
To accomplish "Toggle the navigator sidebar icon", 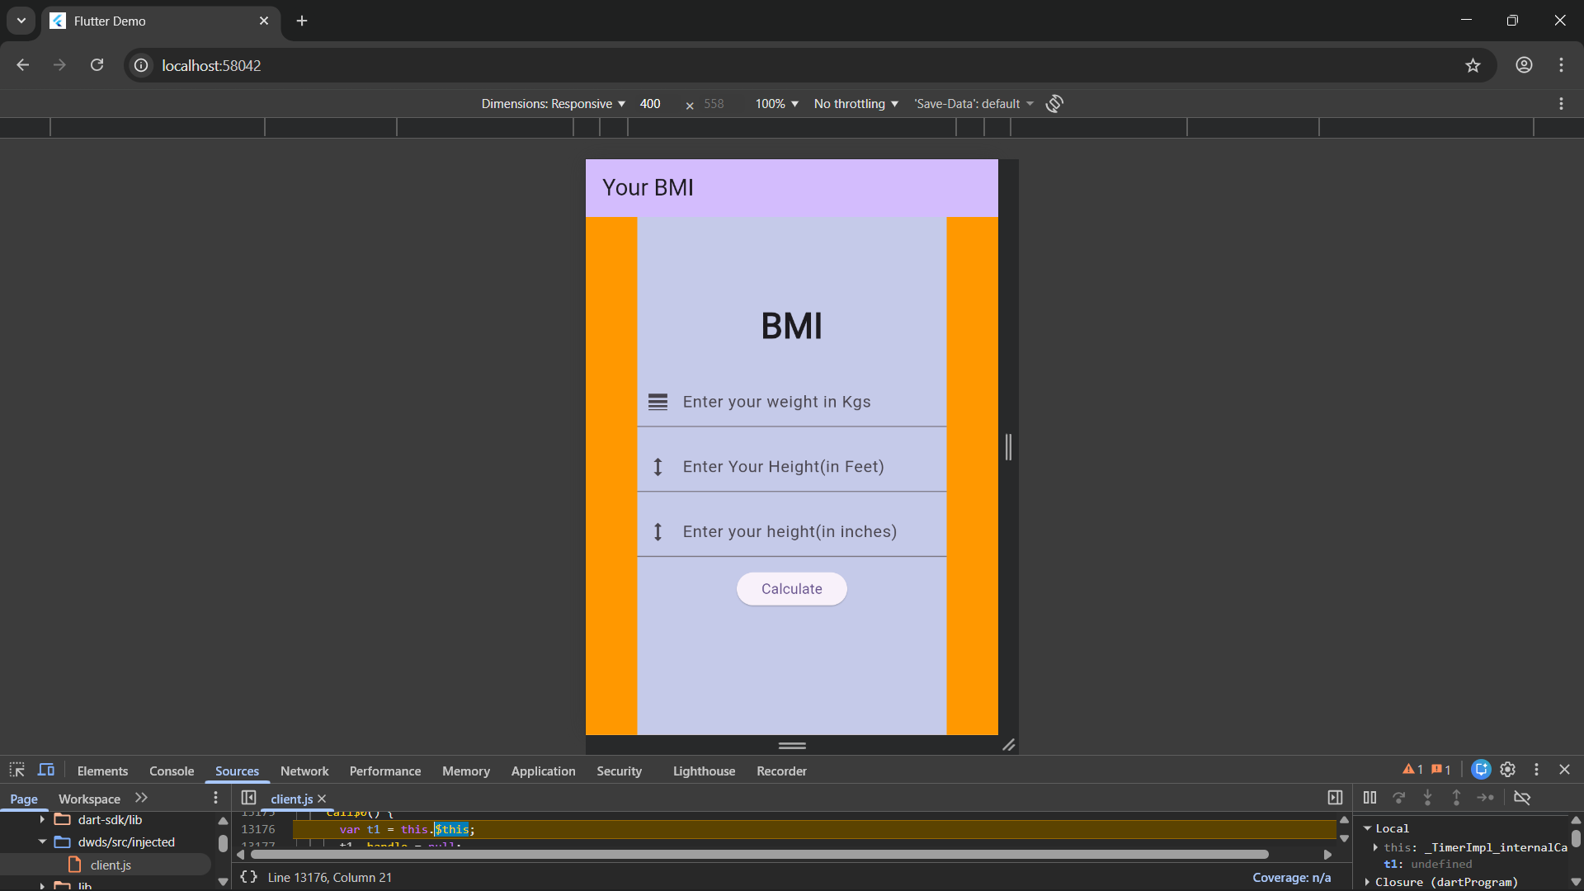I will click(248, 798).
